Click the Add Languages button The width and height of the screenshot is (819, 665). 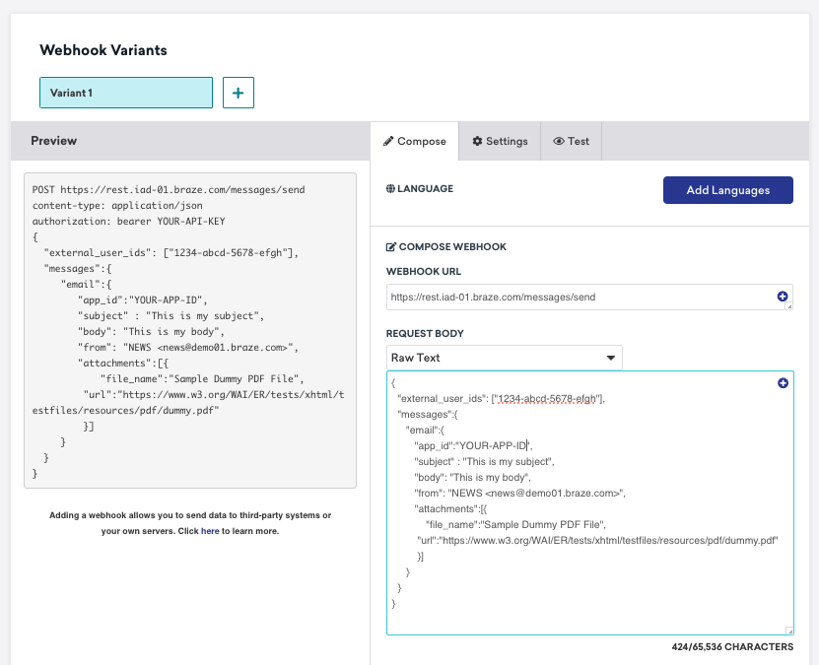(x=727, y=189)
